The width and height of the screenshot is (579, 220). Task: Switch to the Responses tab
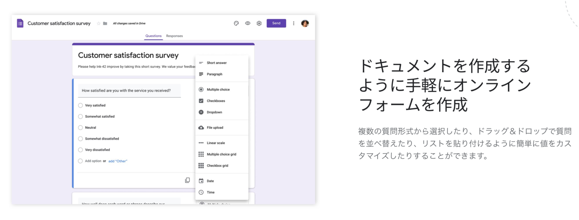pyautogui.click(x=175, y=36)
